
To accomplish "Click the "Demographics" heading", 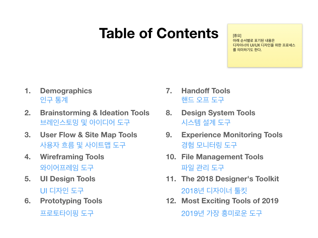I will (x=66, y=91).
